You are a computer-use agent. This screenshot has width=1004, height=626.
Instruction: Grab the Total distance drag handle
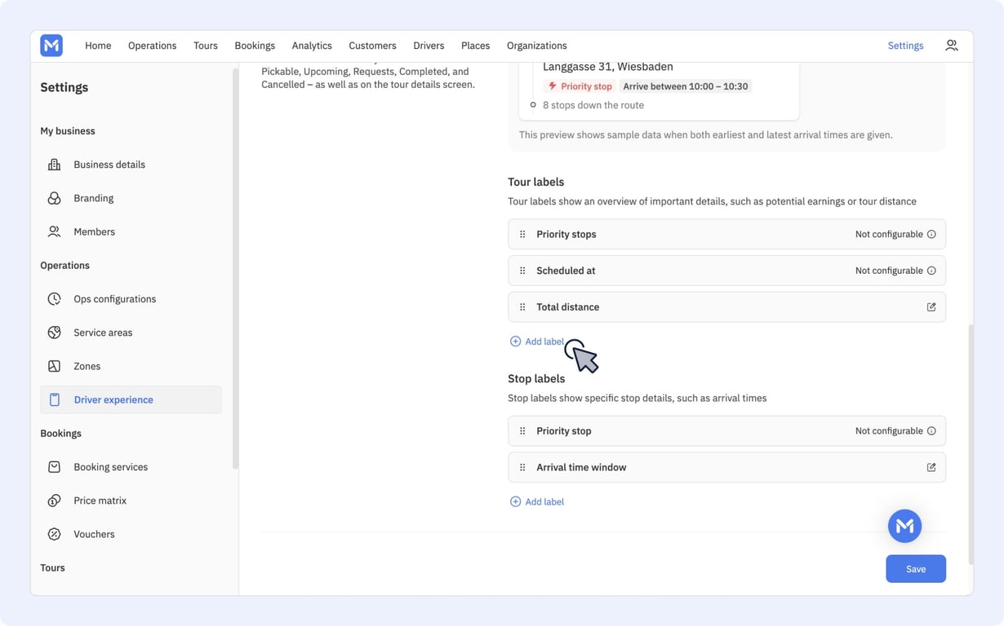tap(522, 307)
